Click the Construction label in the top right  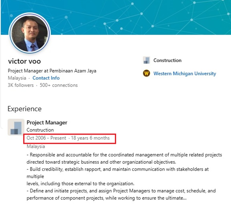(x=167, y=60)
